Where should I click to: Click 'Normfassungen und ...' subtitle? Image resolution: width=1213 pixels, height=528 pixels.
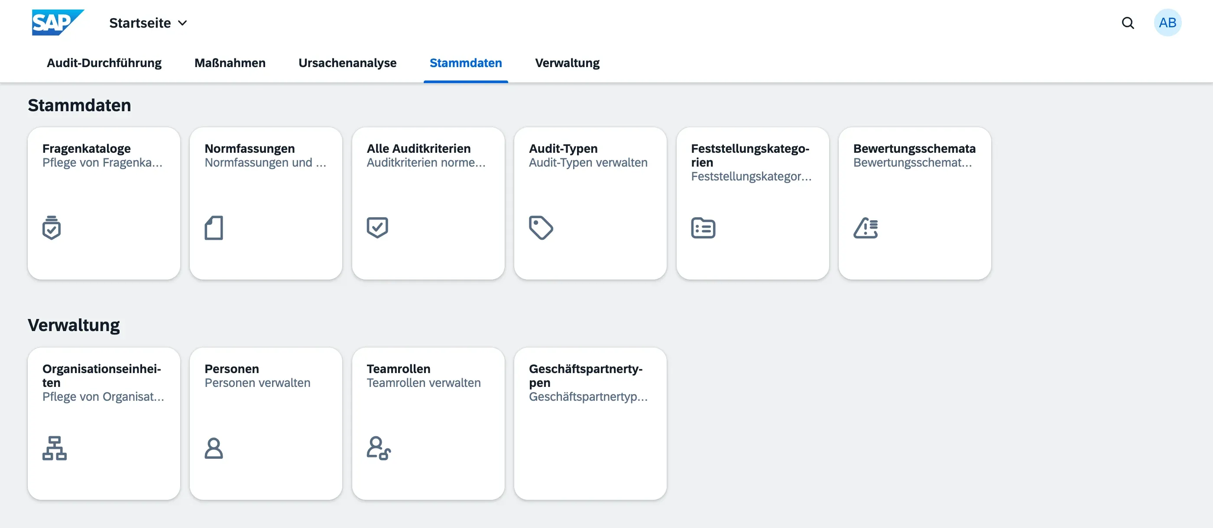click(x=265, y=162)
